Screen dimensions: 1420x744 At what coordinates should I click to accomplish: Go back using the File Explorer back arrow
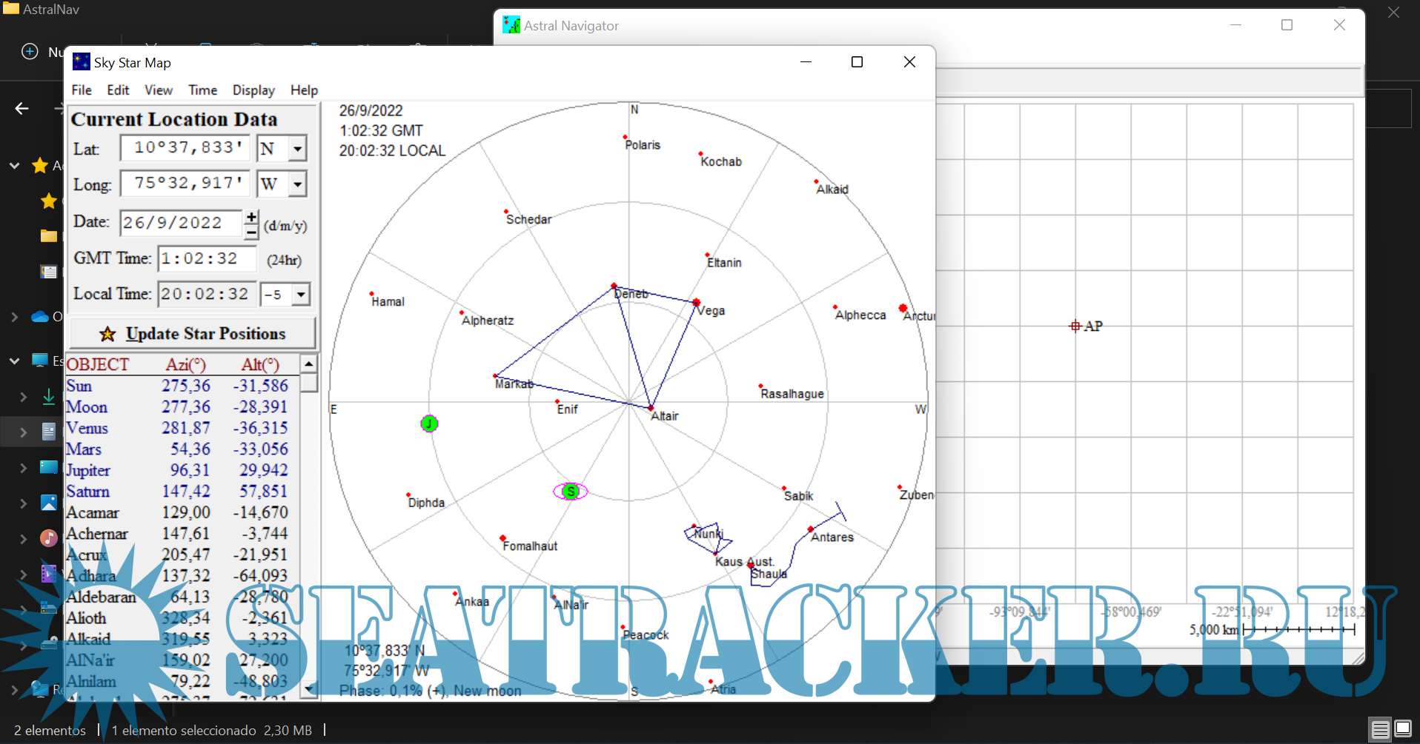pyautogui.click(x=22, y=109)
